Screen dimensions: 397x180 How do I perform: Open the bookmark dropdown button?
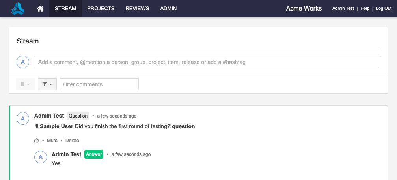[25, 84]
